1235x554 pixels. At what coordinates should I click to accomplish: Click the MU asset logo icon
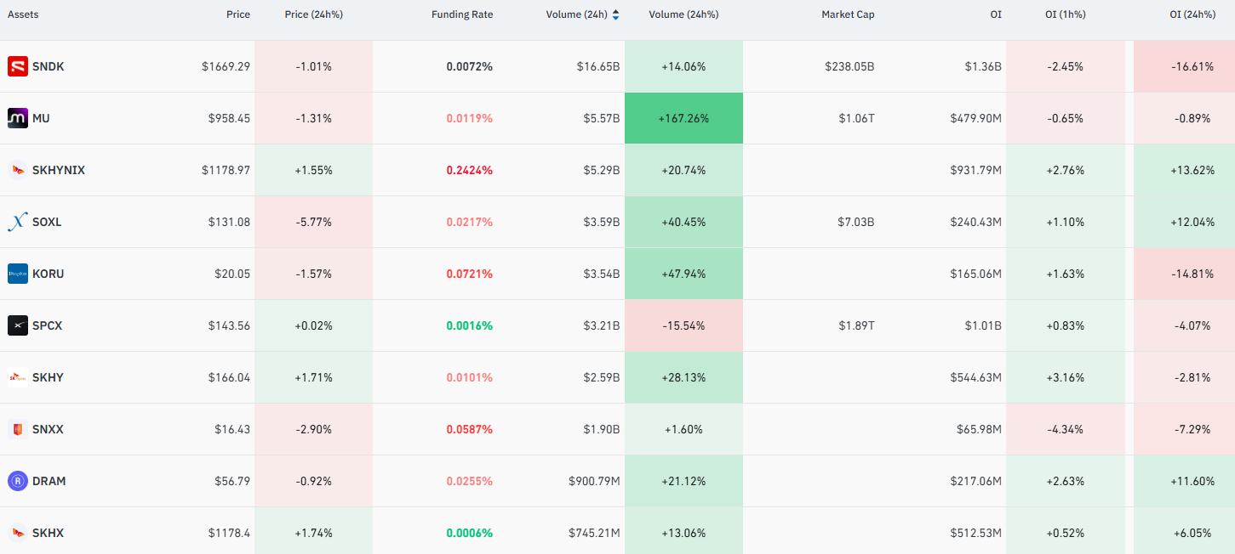click(18, 118)
